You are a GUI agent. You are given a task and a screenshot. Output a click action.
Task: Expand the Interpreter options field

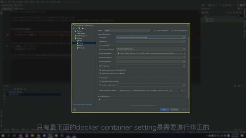(184, 58)
